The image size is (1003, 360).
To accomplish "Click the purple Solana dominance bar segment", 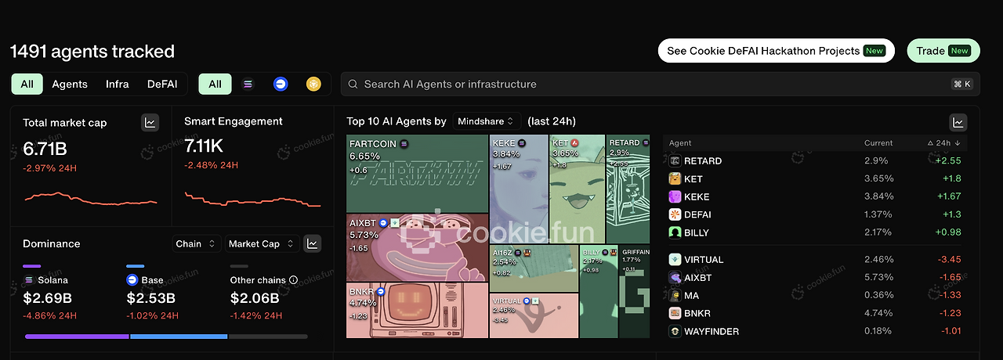I will [77, 337].
